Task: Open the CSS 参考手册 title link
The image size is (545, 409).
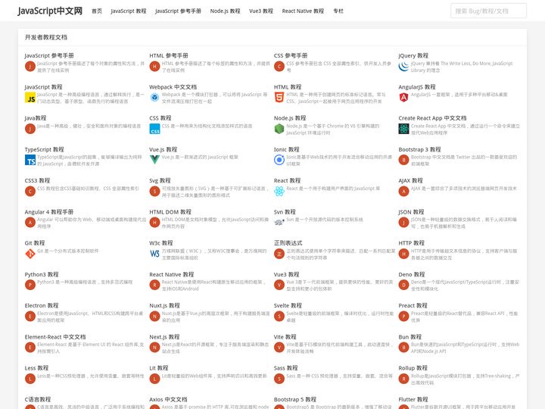Action: click(x=291, y=55)
